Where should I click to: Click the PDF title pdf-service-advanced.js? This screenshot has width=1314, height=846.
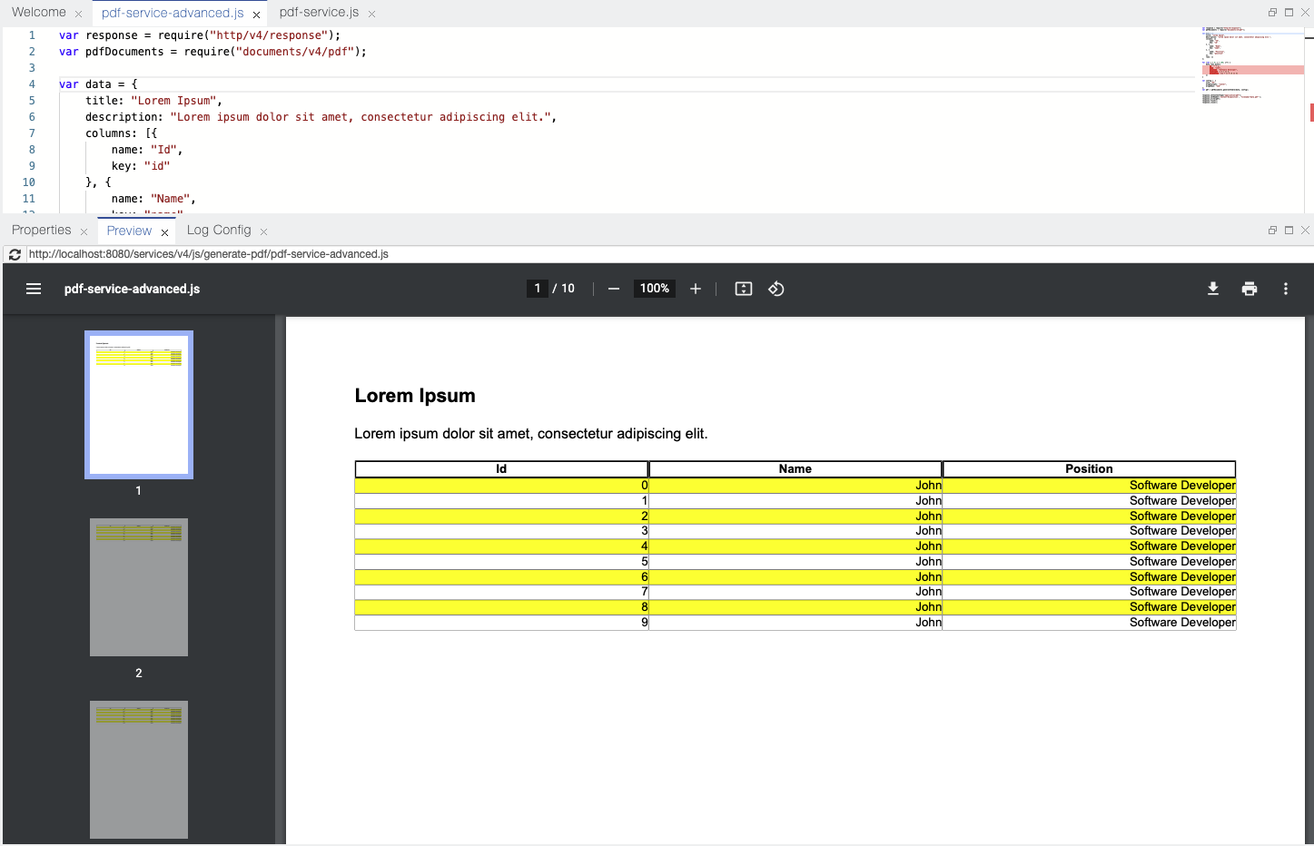coord(132,289)
